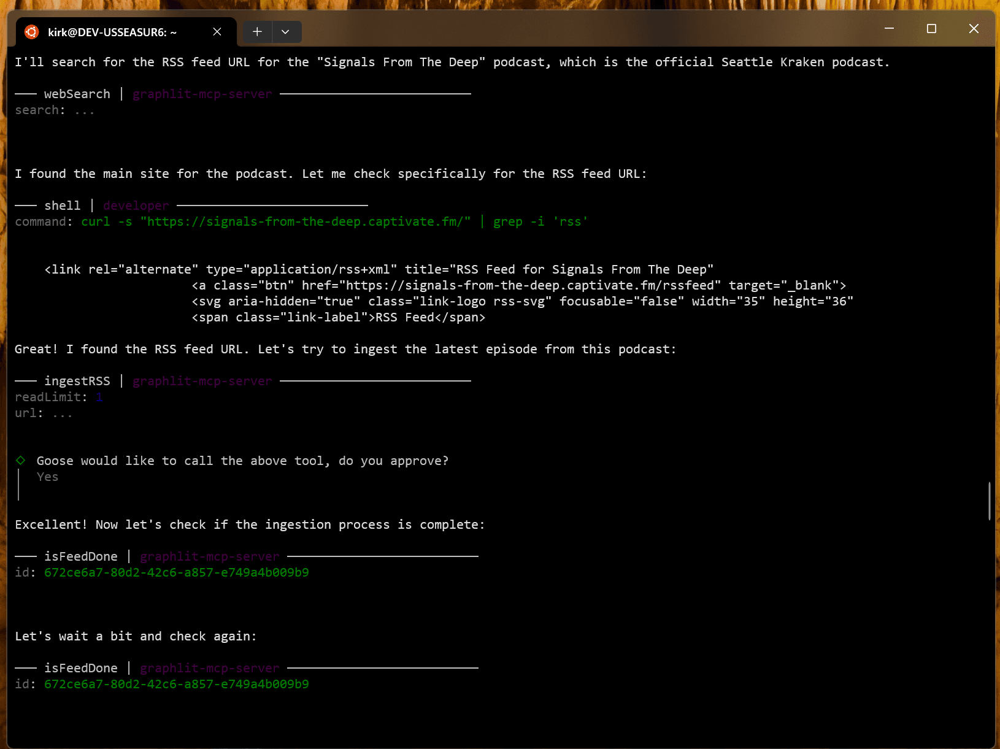Click graphlit-mcp-server label beside webSearch
The width and height of the screenshot is (1000, 749).
coord(202,94)
